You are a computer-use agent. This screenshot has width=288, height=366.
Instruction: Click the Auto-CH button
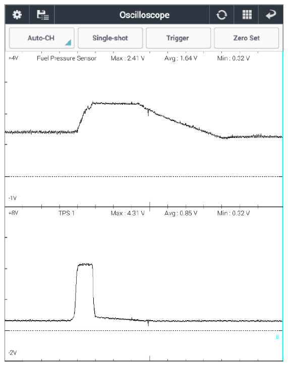[41, 38]
